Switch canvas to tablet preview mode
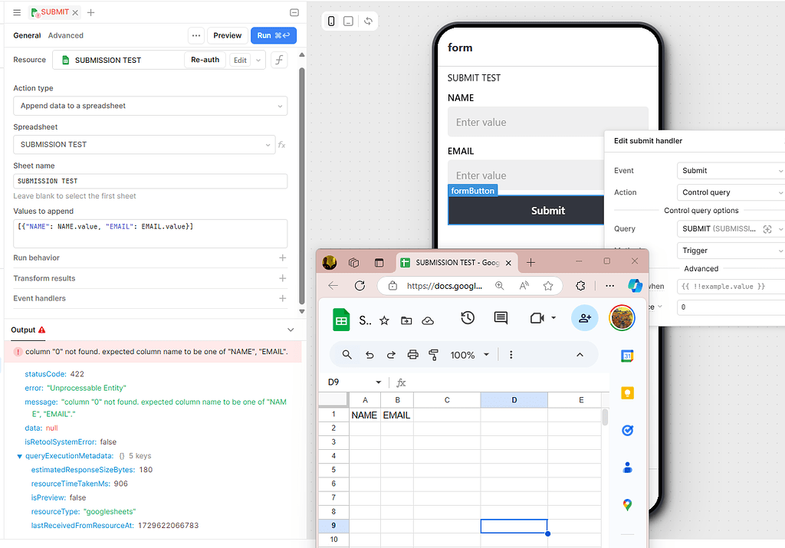Screen dimensions: 785x548 coord(348,21)
